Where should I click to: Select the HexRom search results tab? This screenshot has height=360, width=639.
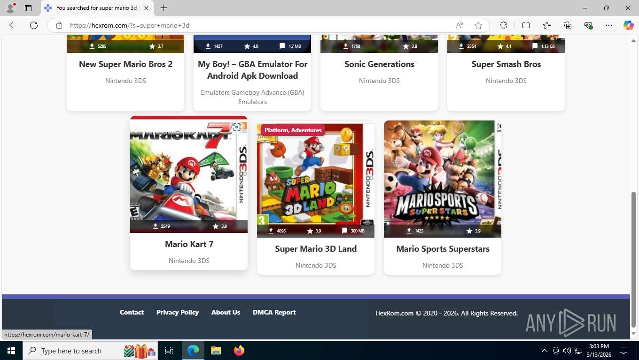[x=97, y=8]
